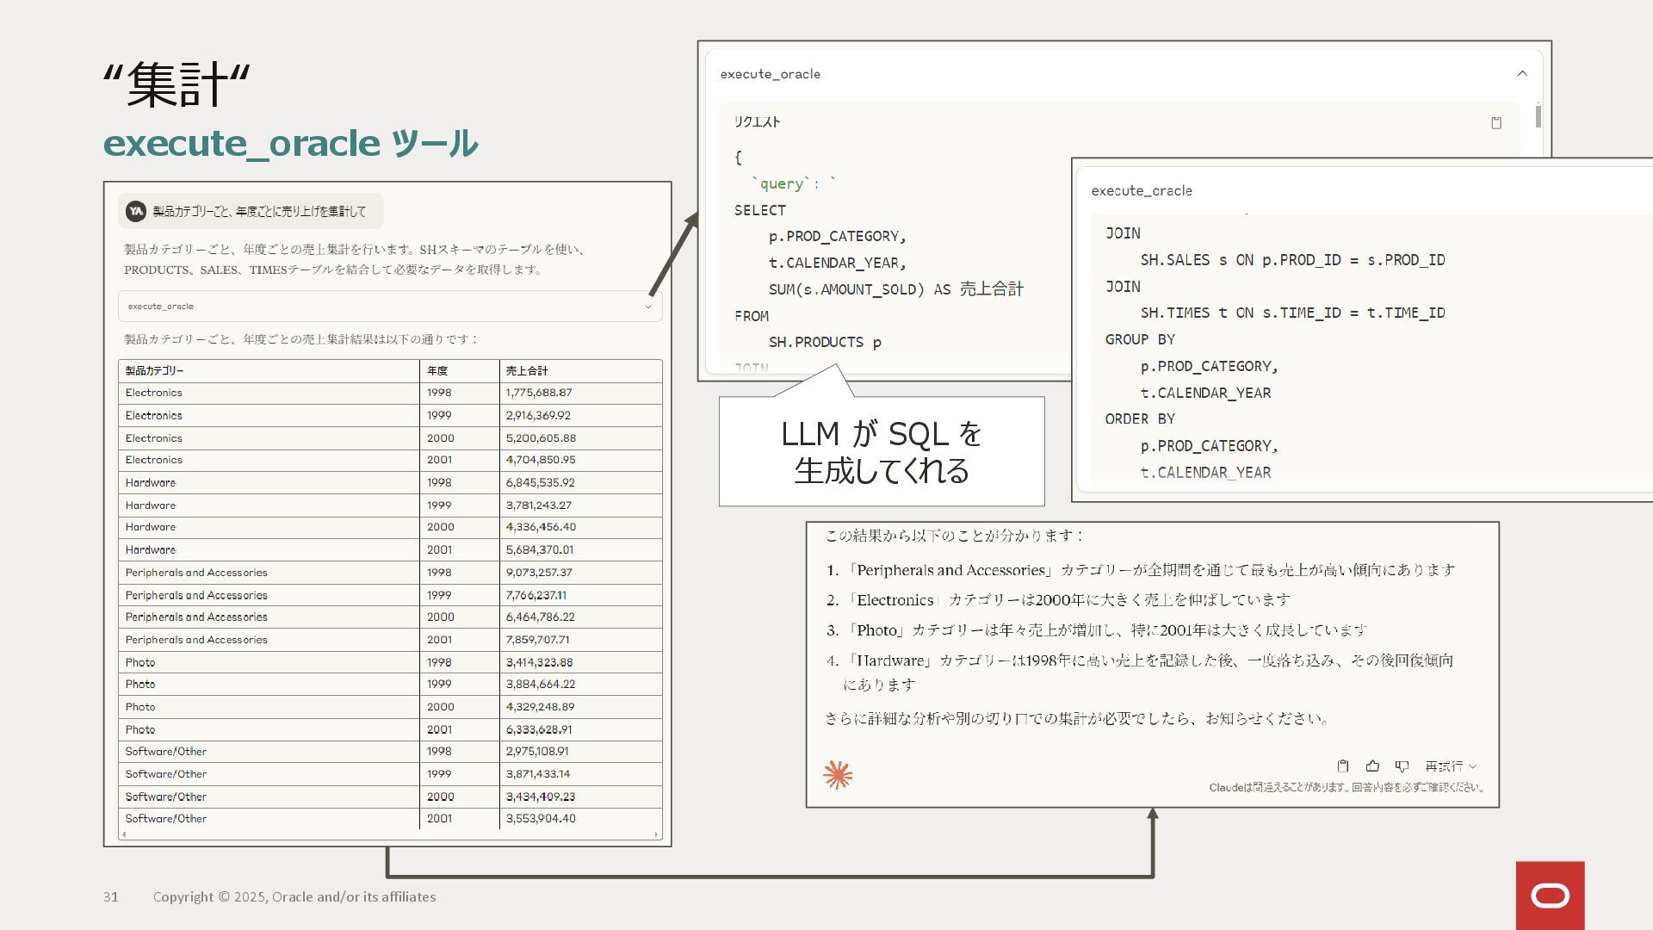Collapse the execute_oracle panel with chevron up

coord(1522,74)
